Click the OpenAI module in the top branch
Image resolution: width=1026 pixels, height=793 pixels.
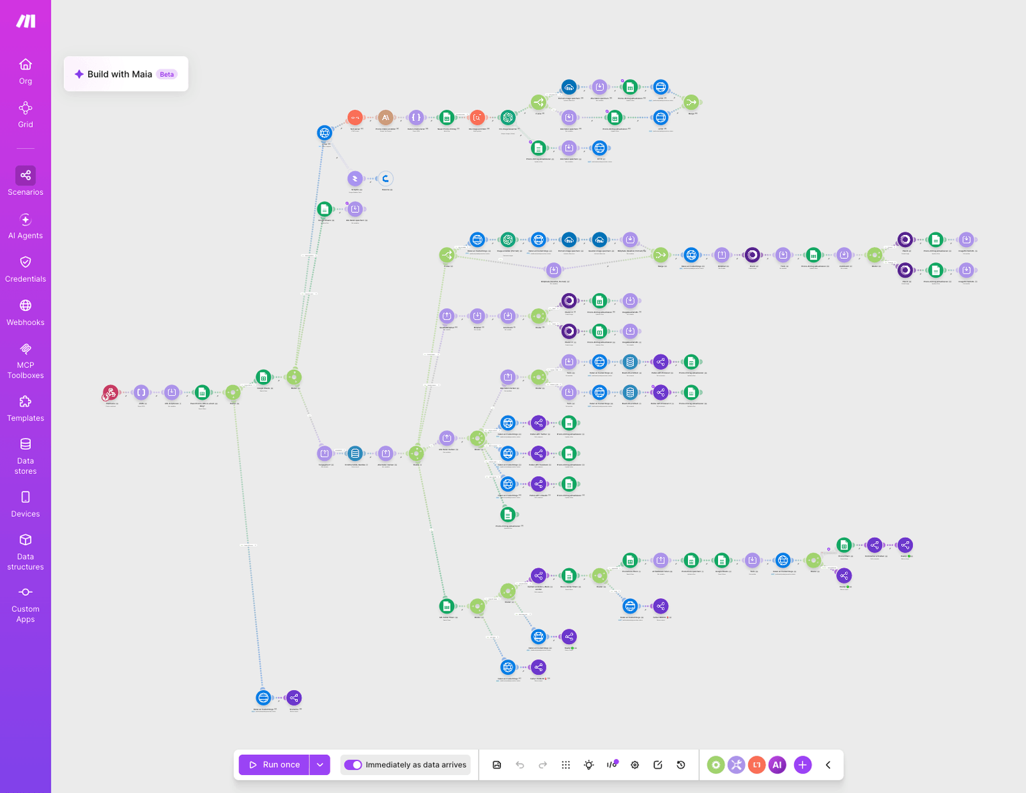coord(508,117)
